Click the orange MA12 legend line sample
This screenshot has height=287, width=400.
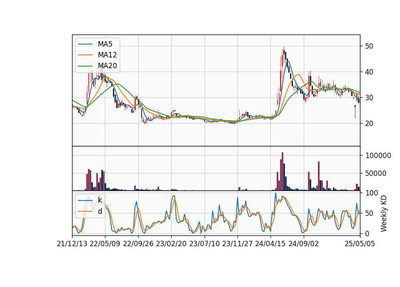pos(85,55)
